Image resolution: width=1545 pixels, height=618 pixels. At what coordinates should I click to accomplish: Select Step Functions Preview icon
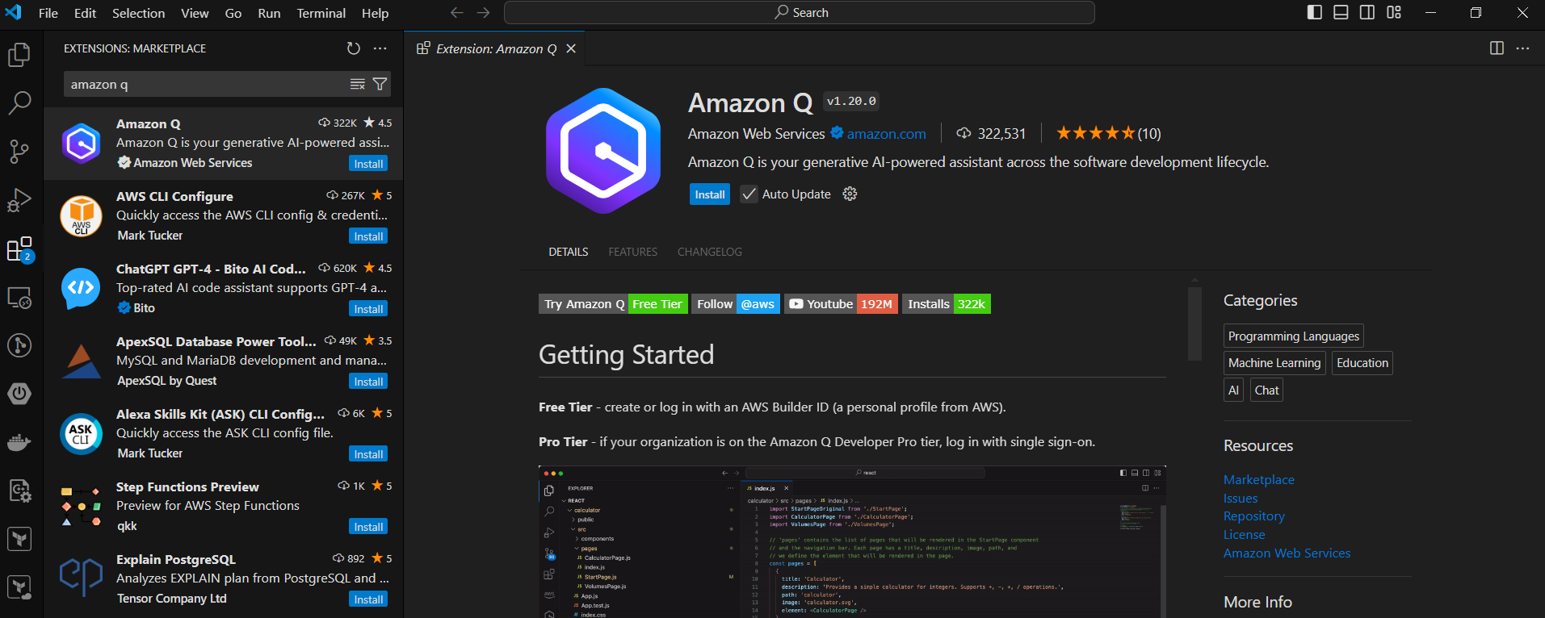(x=82, y=506)
